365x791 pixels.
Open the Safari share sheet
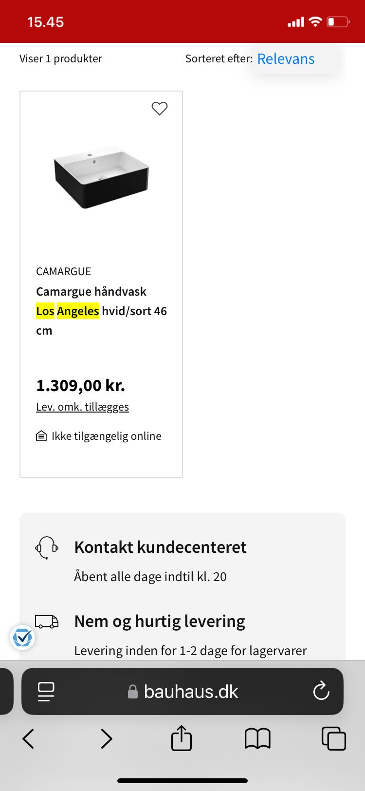[182, 738]
